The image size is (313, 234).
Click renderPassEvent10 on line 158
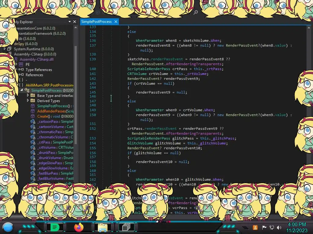154,162
